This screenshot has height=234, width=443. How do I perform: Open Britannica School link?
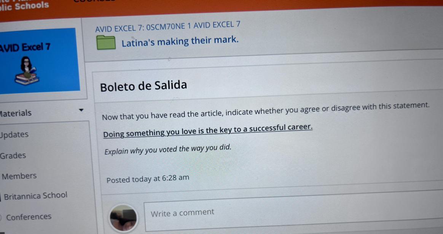coord(36,195)
